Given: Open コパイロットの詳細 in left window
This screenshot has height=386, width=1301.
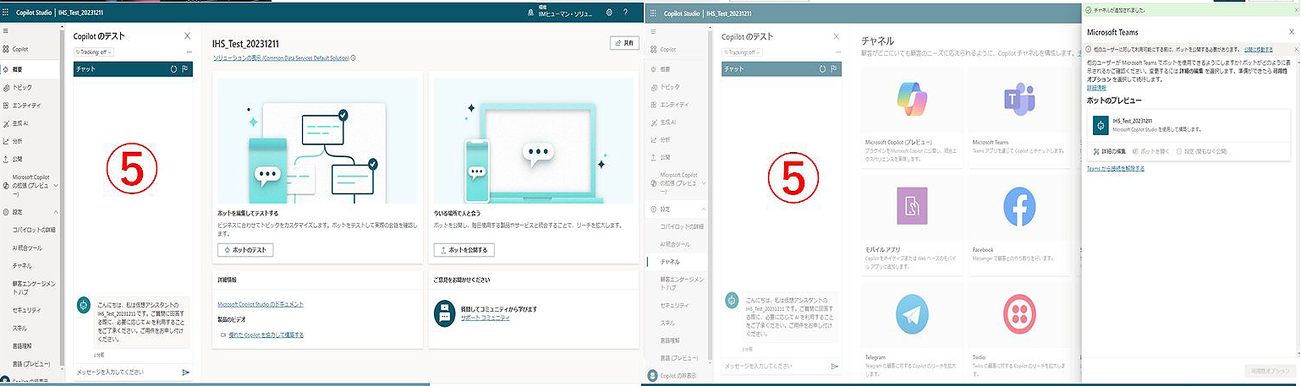Looking at the screenshot, I should 34,230.
